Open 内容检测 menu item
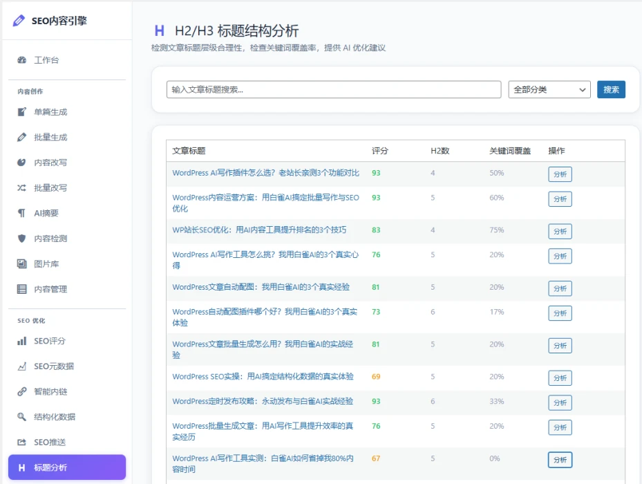The height and width of the screenshot is (484, 642). (67, 239)
